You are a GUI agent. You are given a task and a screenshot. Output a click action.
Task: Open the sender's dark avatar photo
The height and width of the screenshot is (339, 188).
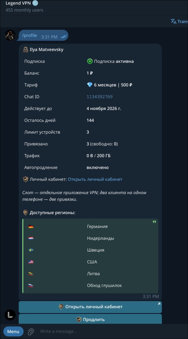pyautogui.click(x=10, y=35)
